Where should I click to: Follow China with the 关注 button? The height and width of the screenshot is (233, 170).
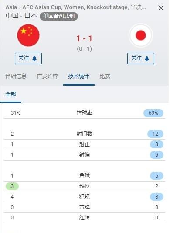click(28, 58)
